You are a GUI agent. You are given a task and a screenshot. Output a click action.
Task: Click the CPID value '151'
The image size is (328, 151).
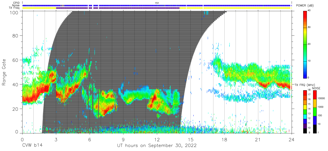(x=157, y=3)
